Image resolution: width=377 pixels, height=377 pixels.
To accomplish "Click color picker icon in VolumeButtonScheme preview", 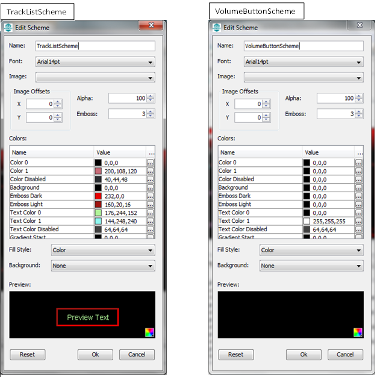I will [x=358, y=332].
